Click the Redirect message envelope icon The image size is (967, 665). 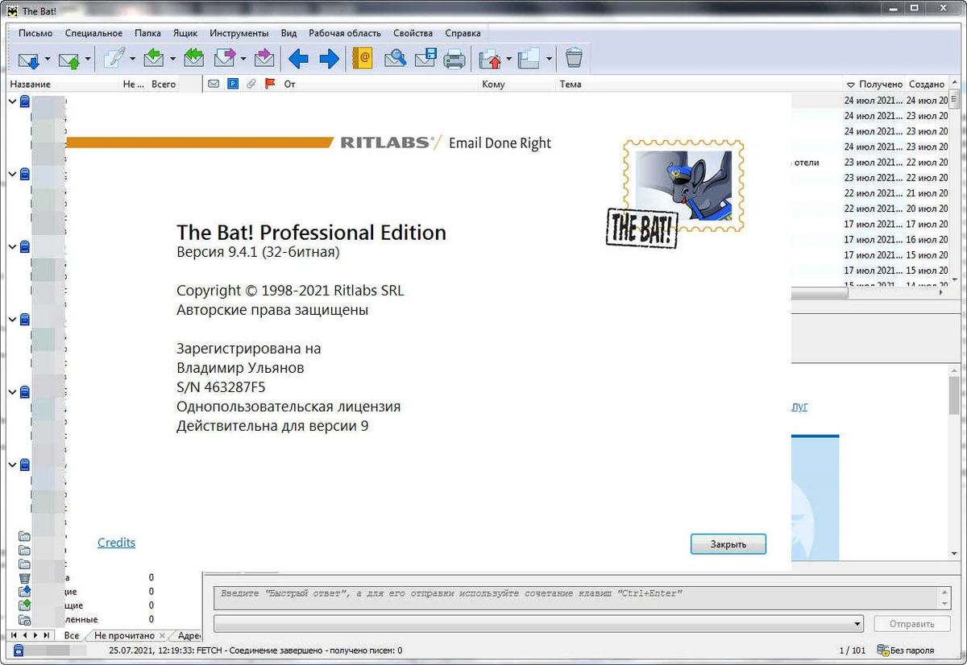click(264, 59)
